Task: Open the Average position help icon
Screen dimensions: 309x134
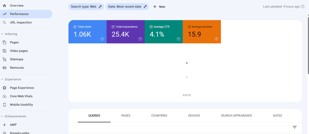Action: pyautogui.click(x=216, y=39)
